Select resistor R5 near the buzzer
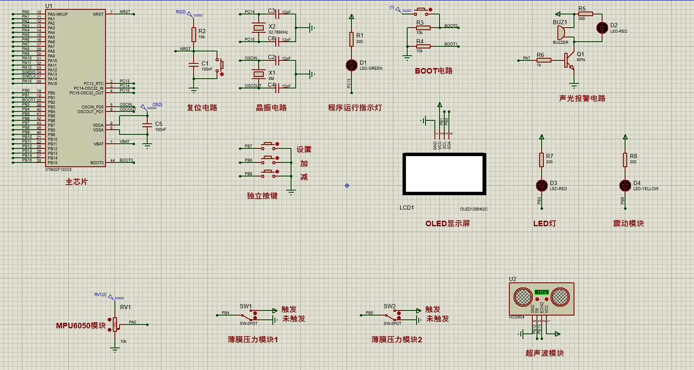This screenshot has width=694, height=370. 585,14
